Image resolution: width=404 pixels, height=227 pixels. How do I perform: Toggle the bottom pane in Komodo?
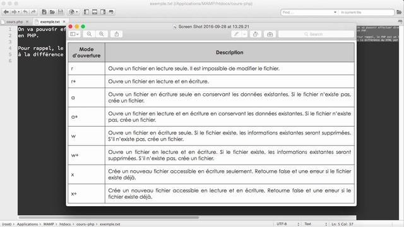click(x=95, y=12)
